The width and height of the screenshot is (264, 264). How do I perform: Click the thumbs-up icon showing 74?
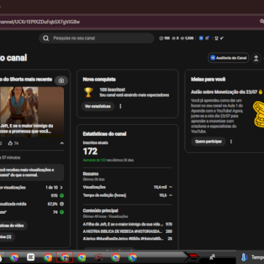click(10, 143)
